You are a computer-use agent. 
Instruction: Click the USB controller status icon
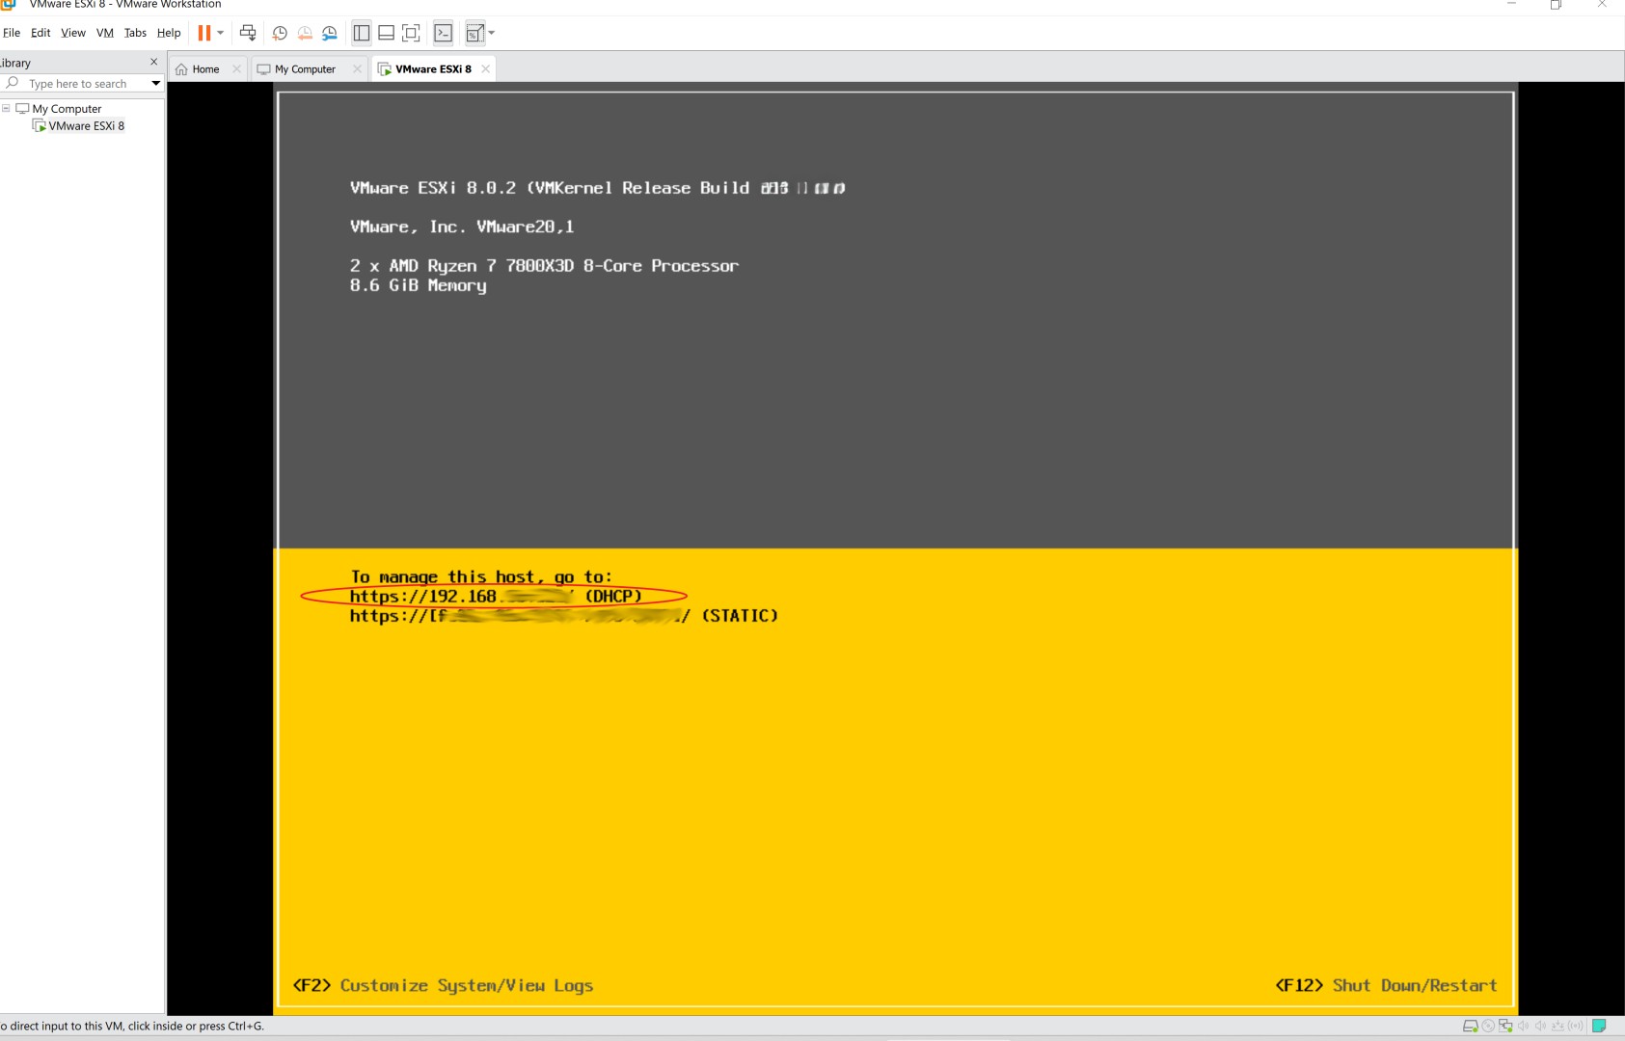tap(1557, 1026)
